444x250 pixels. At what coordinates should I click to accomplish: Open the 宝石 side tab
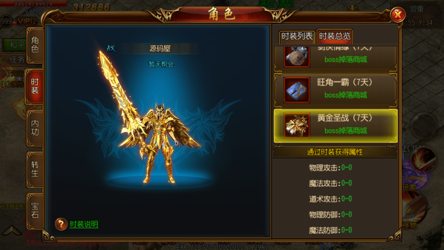coord(35,211)
